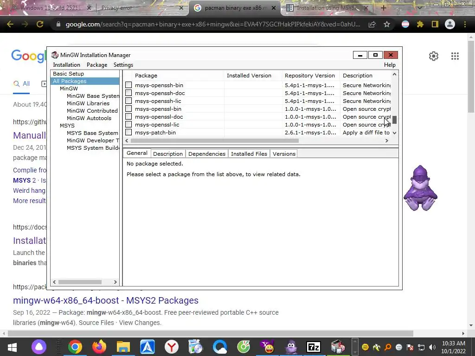Select MinGW Contributed category
This screenshot has height=356, width=475.
point(92,111)
